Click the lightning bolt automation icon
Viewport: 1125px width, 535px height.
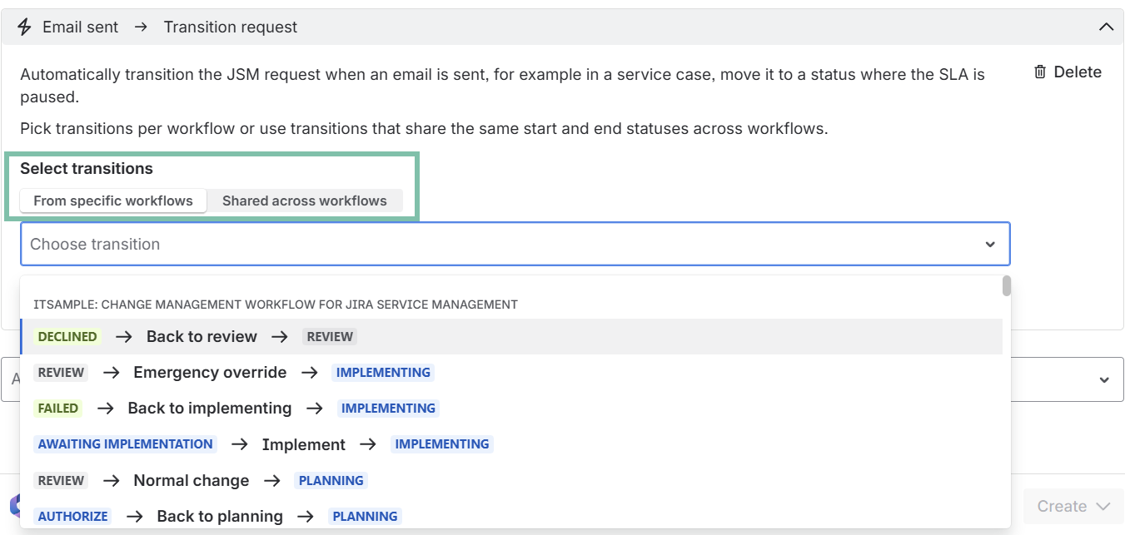pos(24,27)
